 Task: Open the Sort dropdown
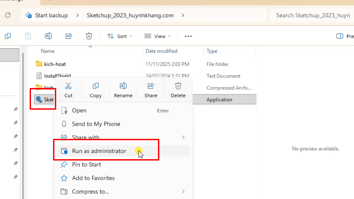point(119,36)
